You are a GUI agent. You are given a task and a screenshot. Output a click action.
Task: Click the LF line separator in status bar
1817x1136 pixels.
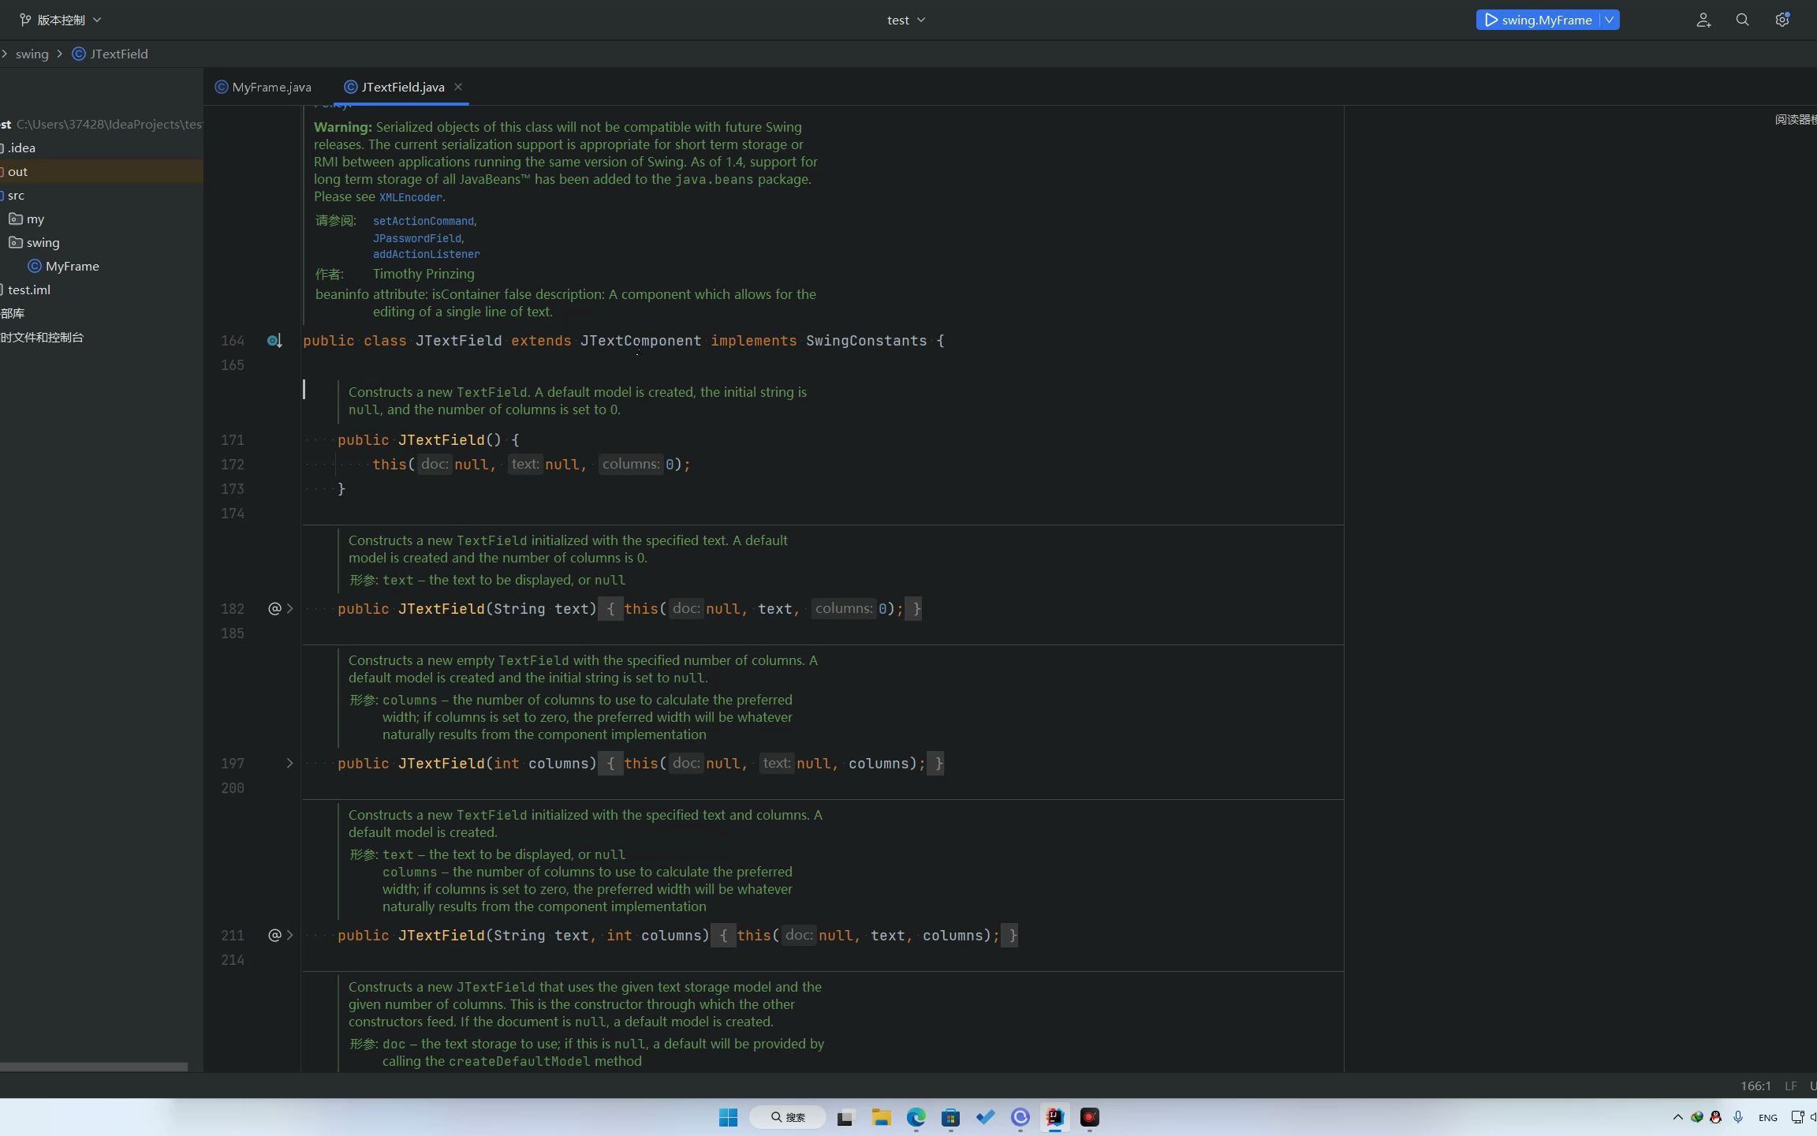(1791, 1086)
